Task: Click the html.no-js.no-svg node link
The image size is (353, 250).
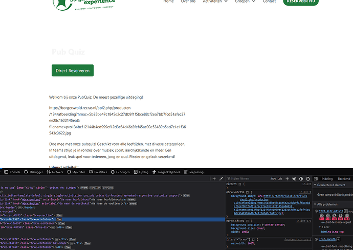Action: pyautogui.click(x=333, y=232)
